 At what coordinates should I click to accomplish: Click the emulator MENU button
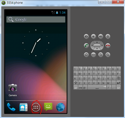tap(93, 55)
